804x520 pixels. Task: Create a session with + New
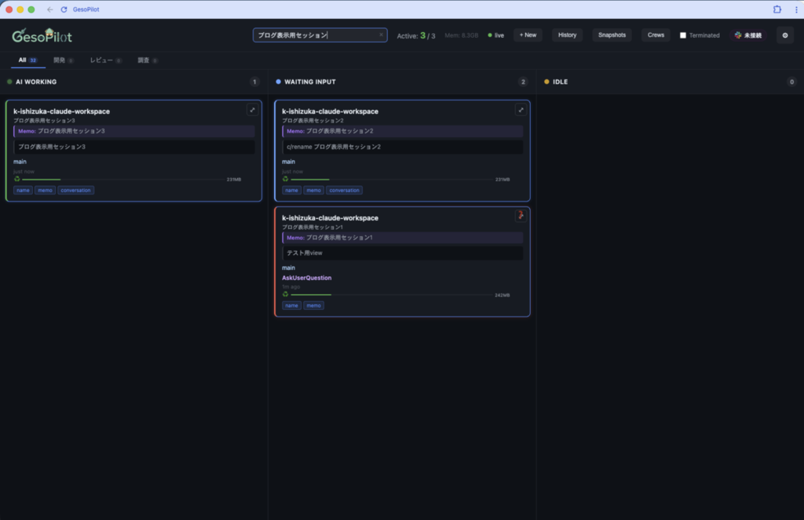tap(528, 35)
